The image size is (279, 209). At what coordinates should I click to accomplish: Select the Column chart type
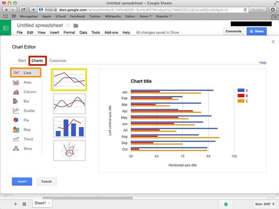point(25,92)
